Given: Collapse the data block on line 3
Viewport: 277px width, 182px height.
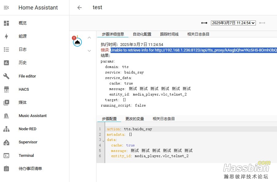Looking at the screenshot, I should coord(103,141).
